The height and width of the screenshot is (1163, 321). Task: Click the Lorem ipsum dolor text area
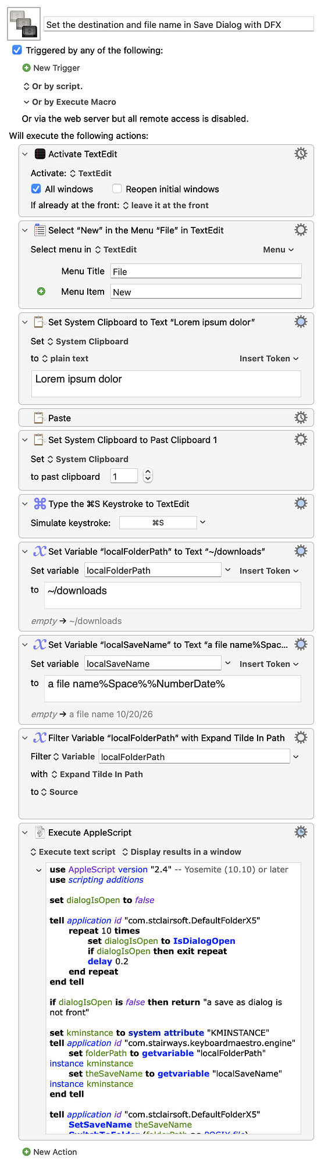(166, 383)
